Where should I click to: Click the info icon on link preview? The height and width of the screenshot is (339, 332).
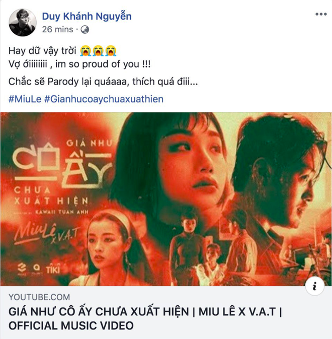(x=315, y=286)
